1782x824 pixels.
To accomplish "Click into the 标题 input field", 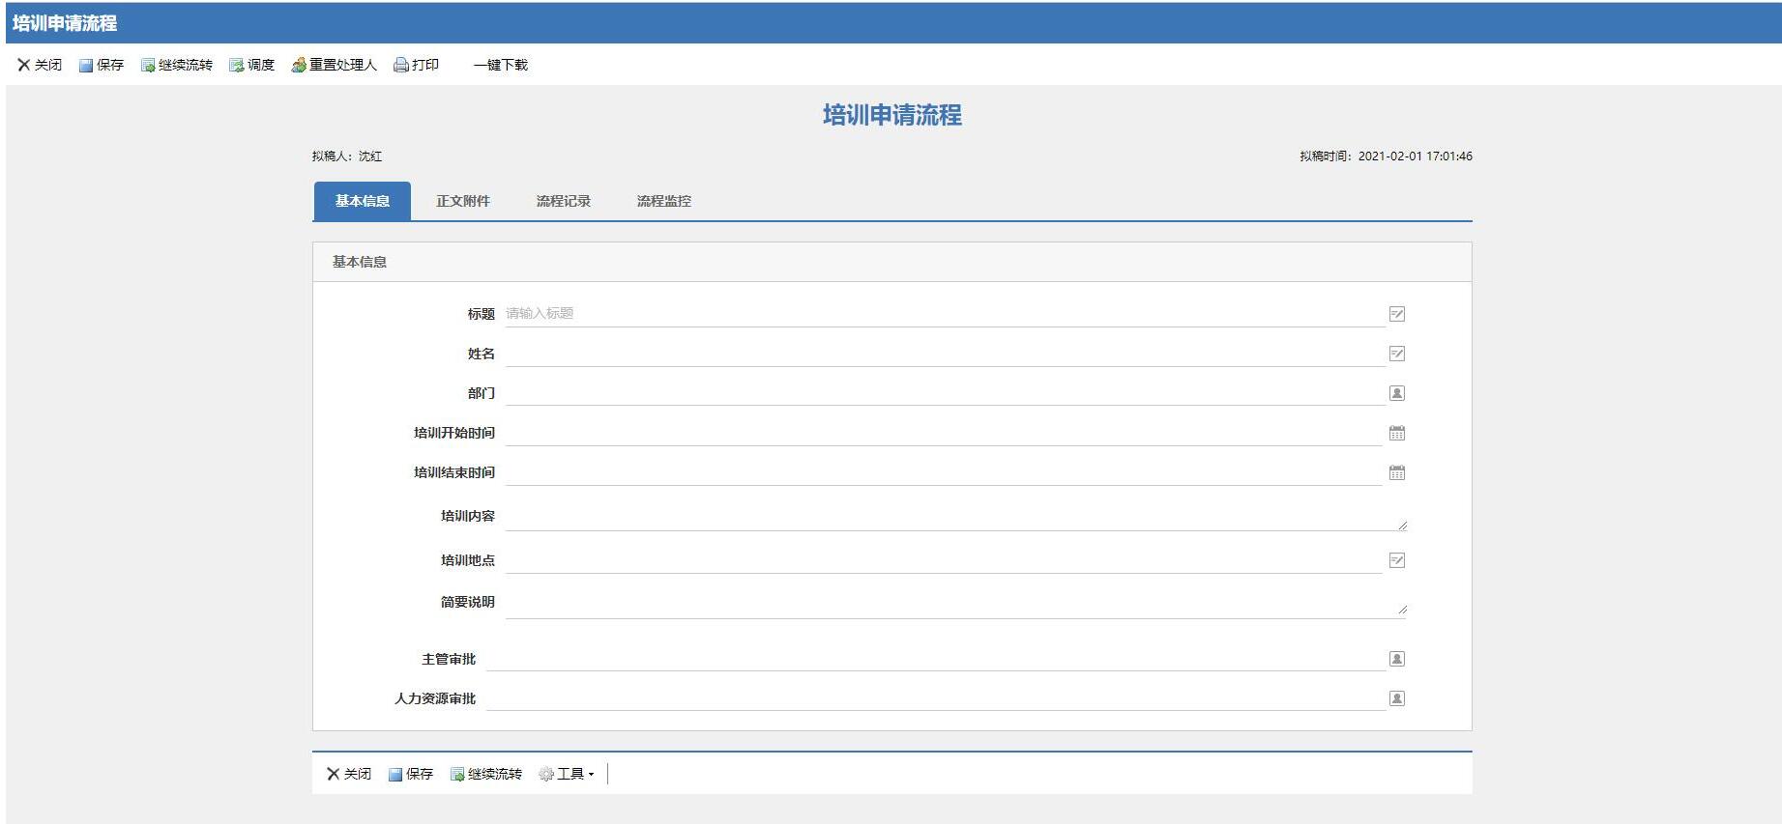I will click(x=943, y=314).
